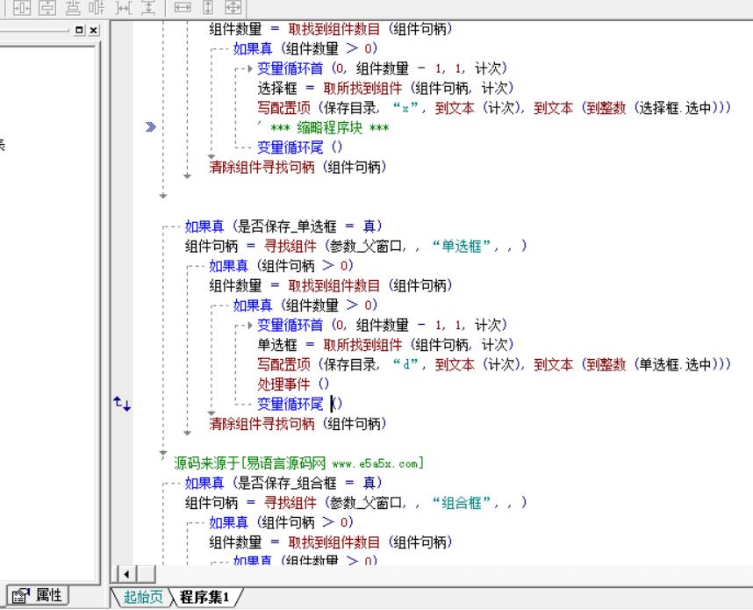Click the 写配置项 line containing "d"
The width and height of the screenshot is (753, 610).
click(494, 364)
